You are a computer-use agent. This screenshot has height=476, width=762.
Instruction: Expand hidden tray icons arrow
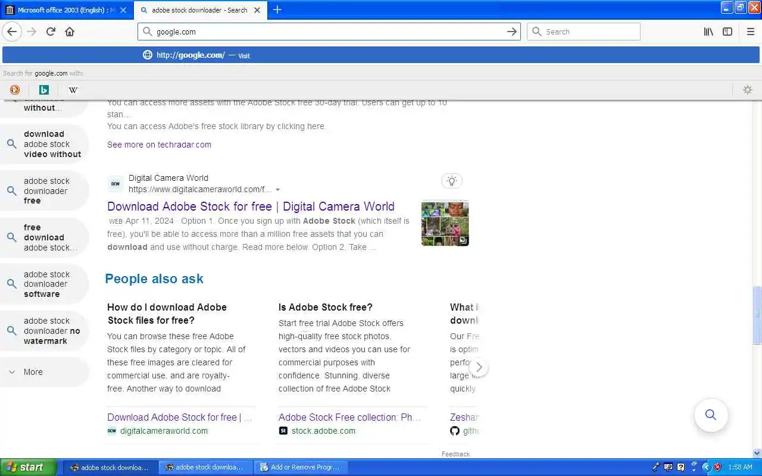coord(706,467)
